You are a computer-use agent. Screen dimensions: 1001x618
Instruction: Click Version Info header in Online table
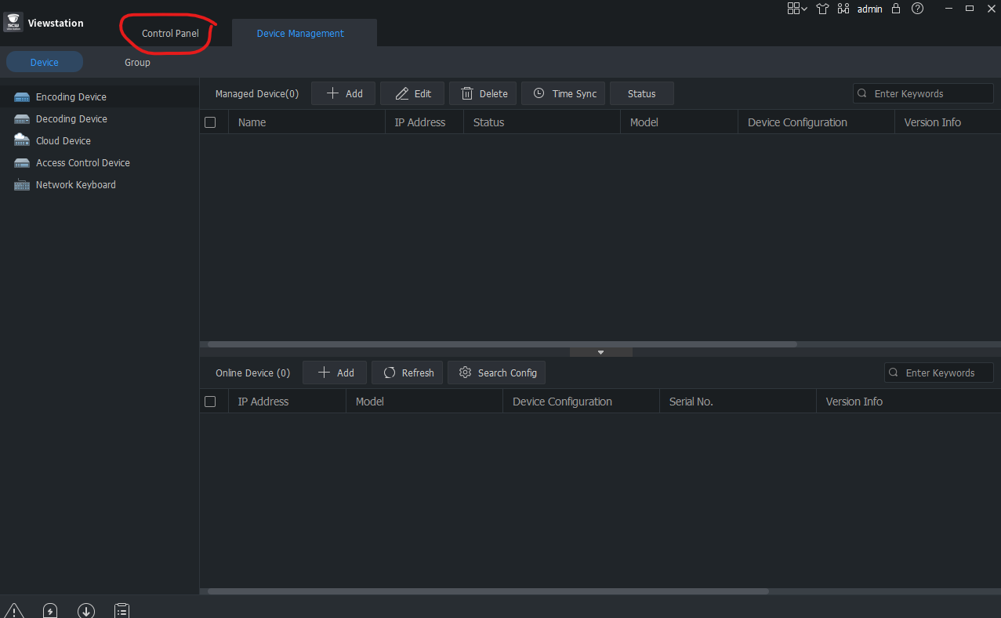coord(909,402)
